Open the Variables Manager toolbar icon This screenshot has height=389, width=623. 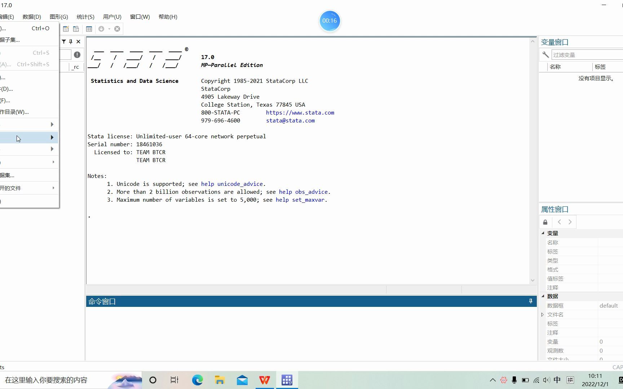point(89,29)
